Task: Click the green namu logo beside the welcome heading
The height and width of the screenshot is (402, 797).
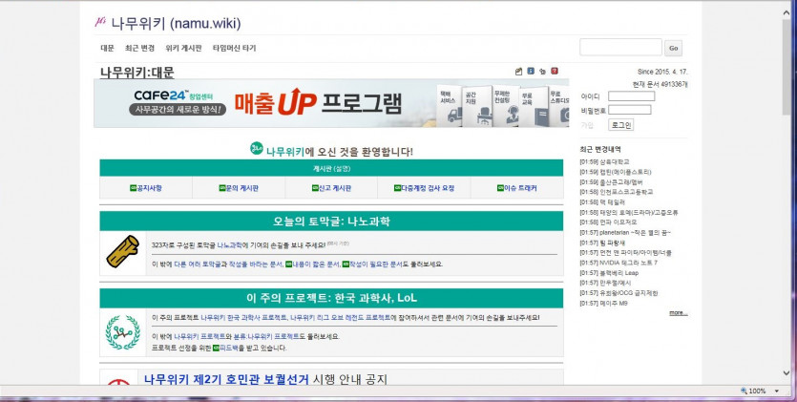Action: point(257,148)
